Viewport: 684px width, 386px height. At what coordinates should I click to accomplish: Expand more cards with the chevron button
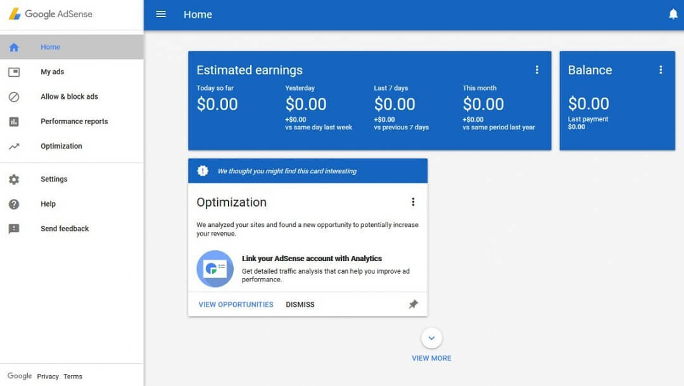click(x=431, y=338)
